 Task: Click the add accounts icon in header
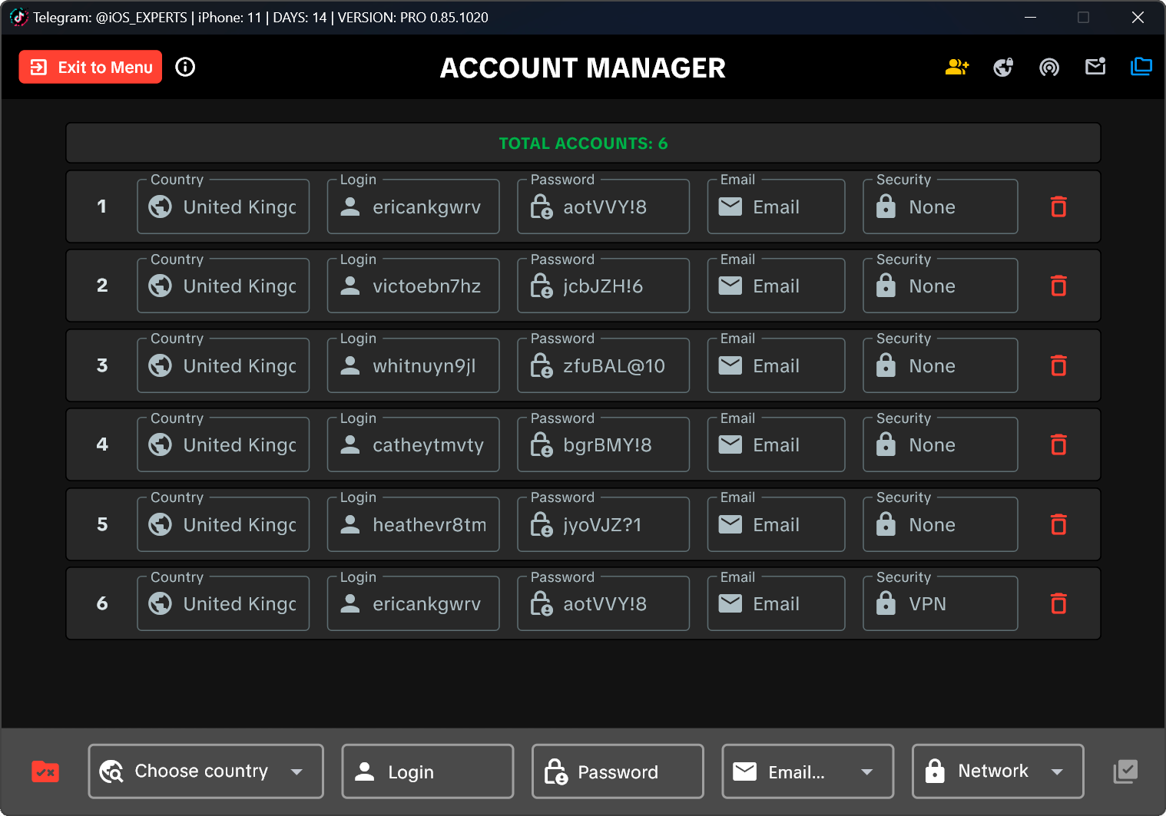tap(956, 68)
